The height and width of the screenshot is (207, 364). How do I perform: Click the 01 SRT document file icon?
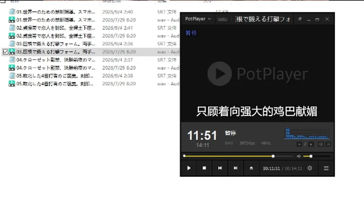[12, 12]
